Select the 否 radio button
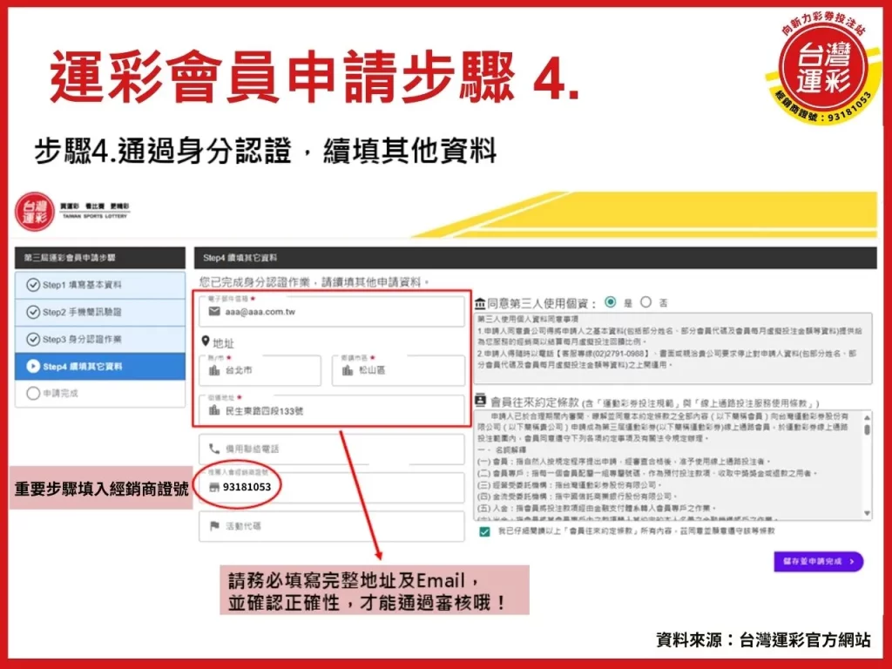This screenshot has width=892, height=669. [645, 302]
